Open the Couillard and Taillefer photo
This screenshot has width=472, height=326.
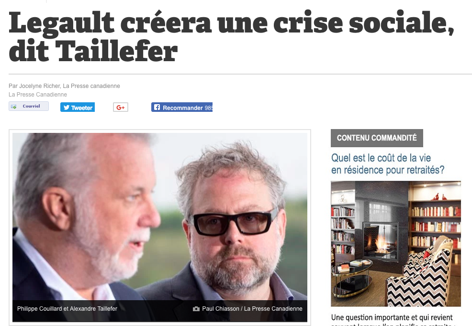click(160, 217)
